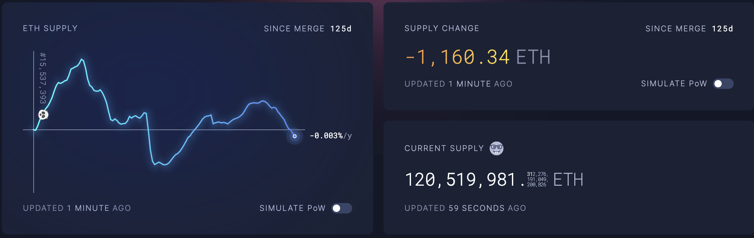Click the Simulate PoW label in Supply Change card
Screen dimensions: 754x238
click(674, 84)
